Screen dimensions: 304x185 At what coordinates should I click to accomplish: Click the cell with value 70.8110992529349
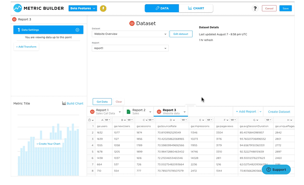(172, 132)
